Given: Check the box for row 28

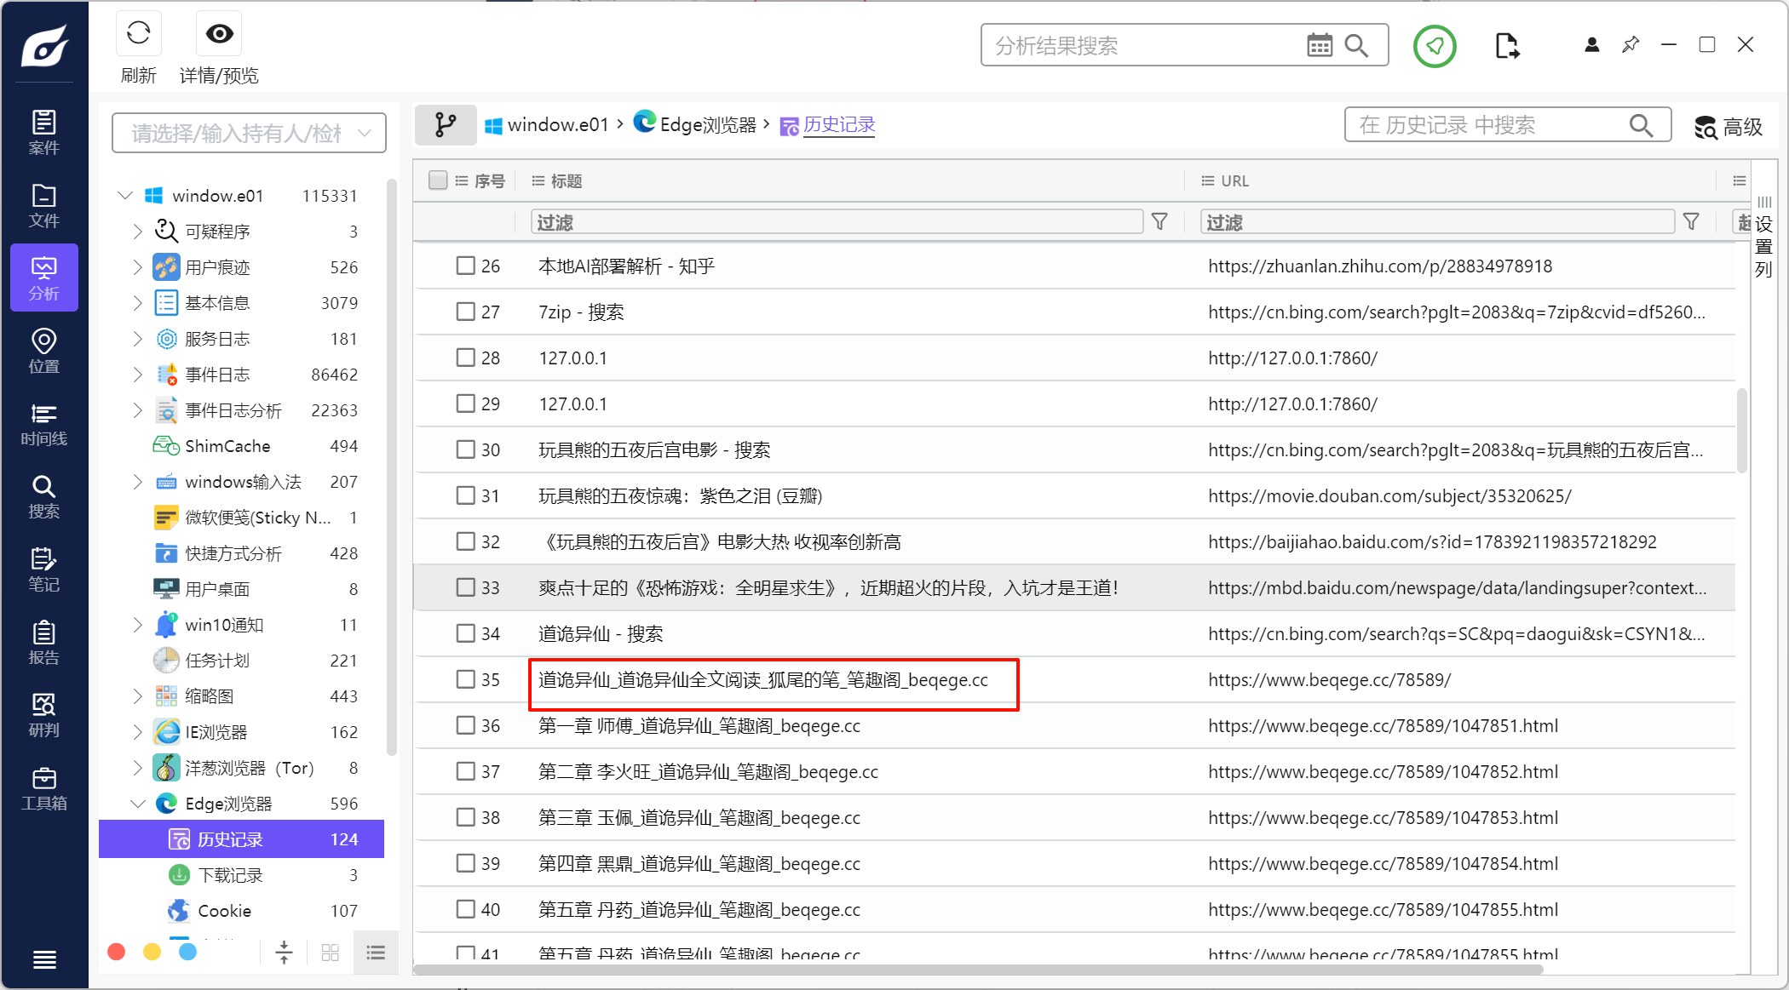Looking at the screenshot, I should tap(465, 358).
